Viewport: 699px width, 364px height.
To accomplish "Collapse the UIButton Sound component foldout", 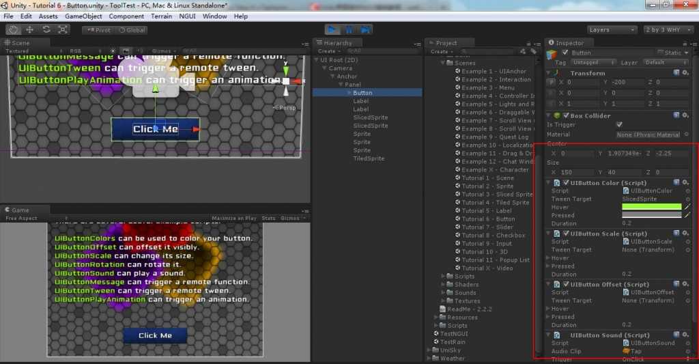I will click(549, 335).
